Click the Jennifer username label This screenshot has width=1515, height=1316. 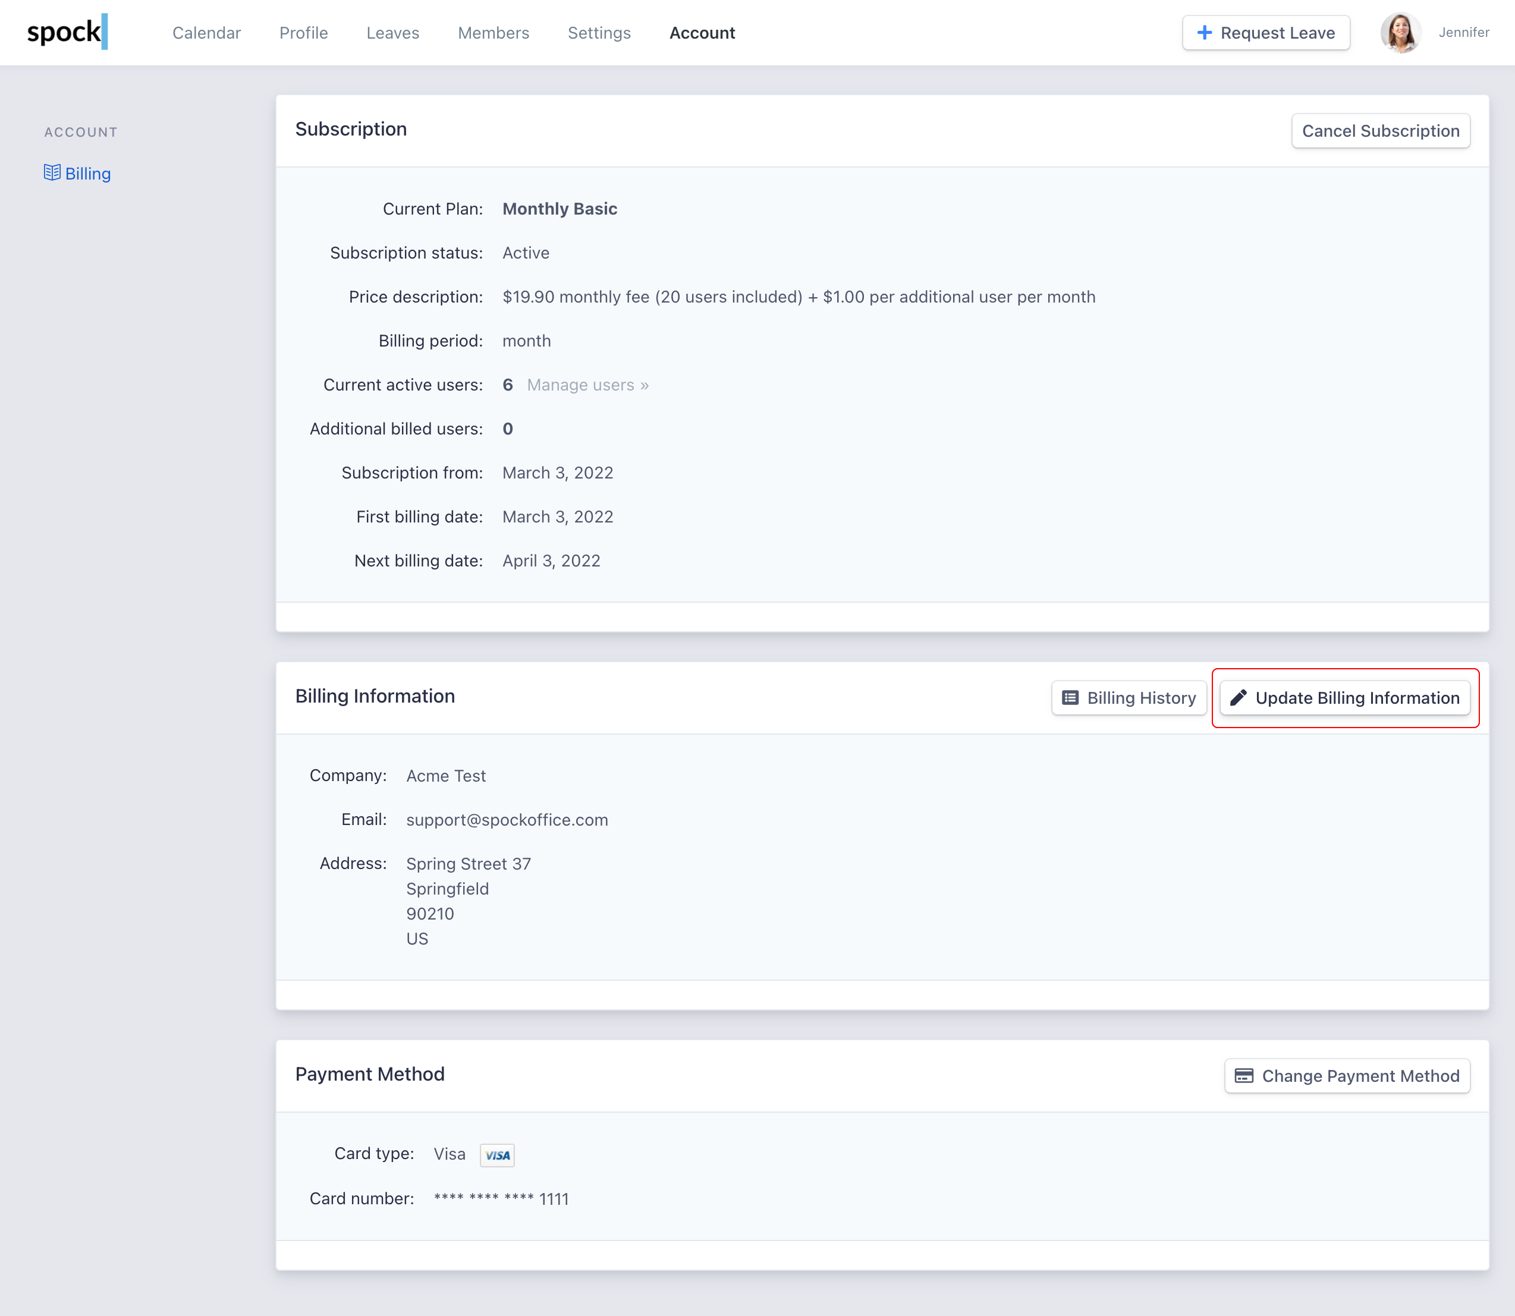1464,32
